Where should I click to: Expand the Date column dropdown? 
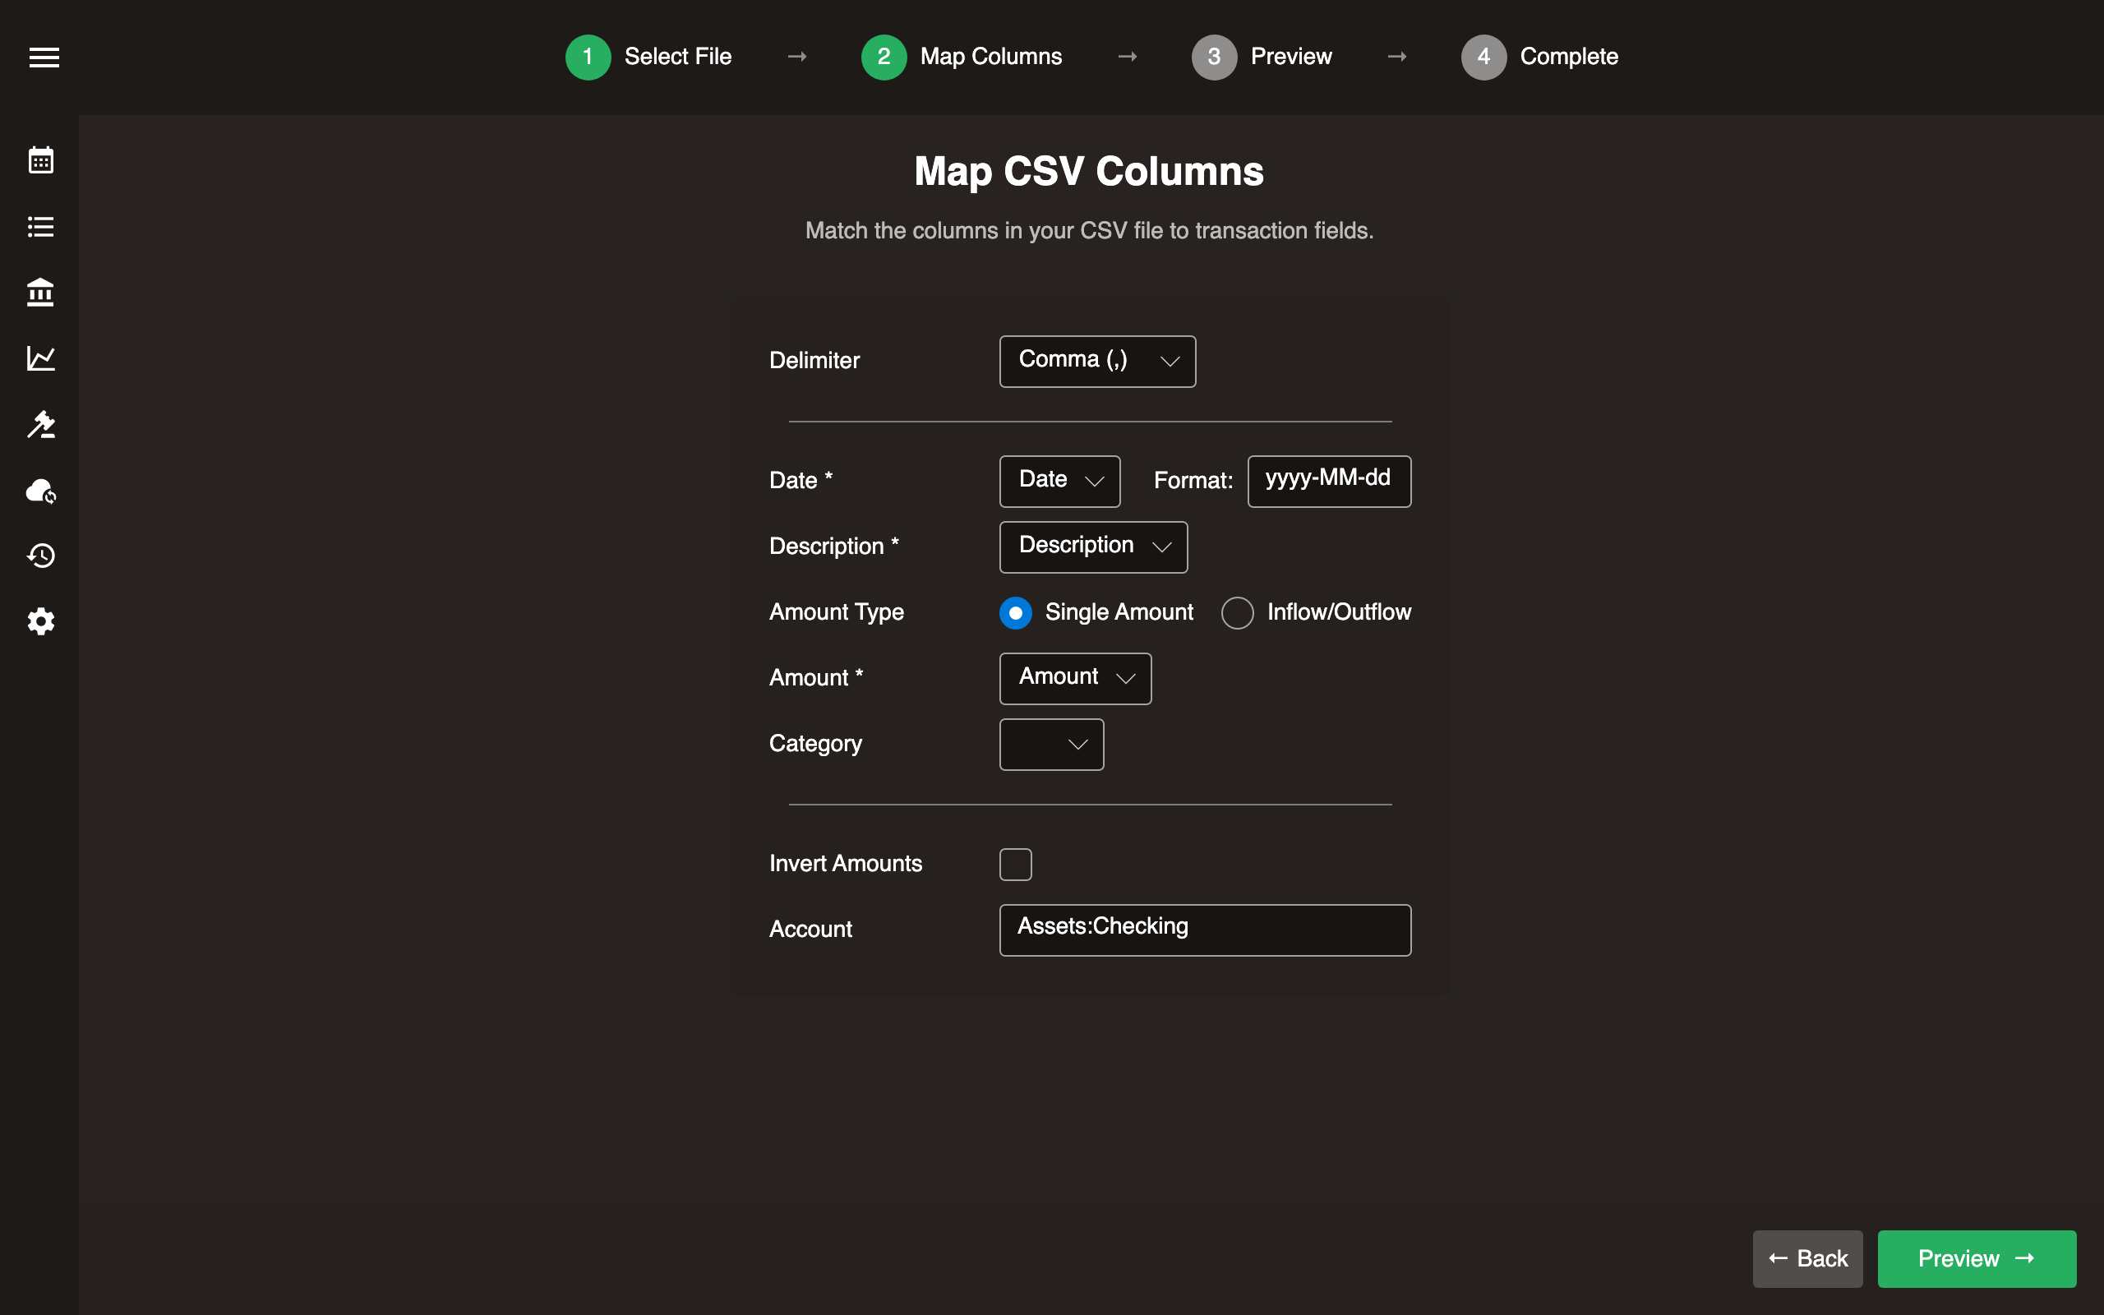1059,481
